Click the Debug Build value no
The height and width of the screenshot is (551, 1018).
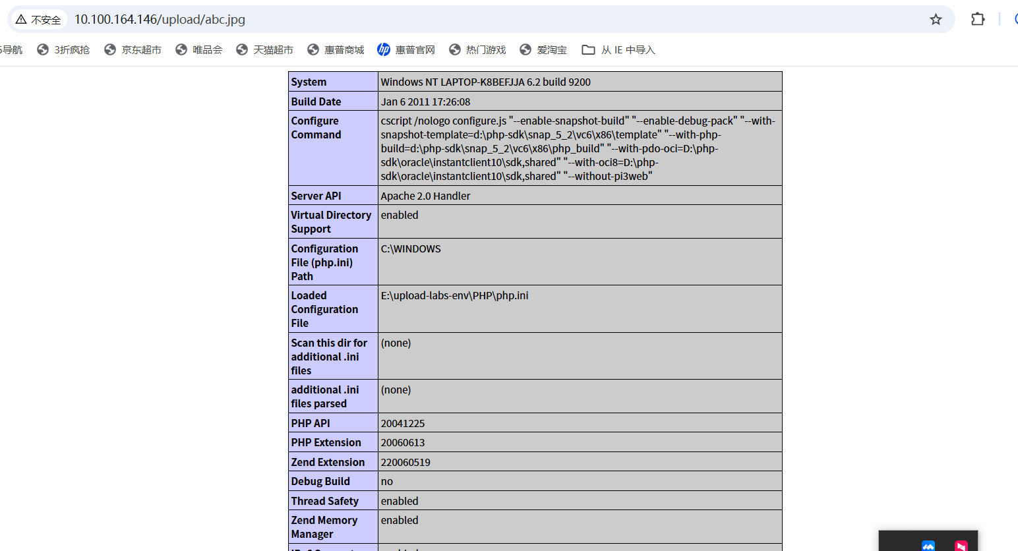pyautogui.click(x=386, y=481)
